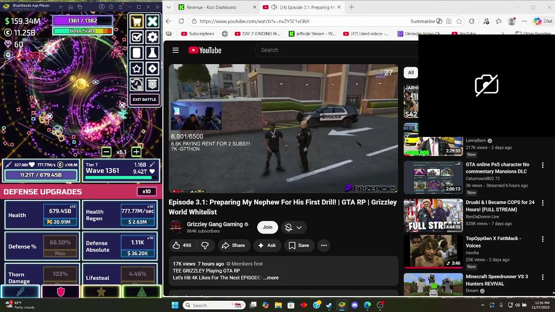Open a new browser tab

352,7
